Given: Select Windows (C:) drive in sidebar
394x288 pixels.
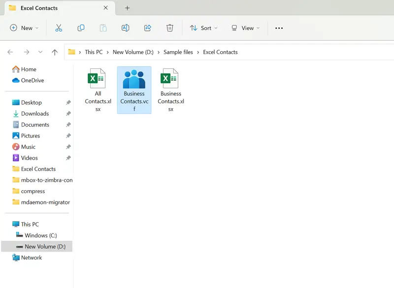Looking at the screenshot, I should pos(40,235).
